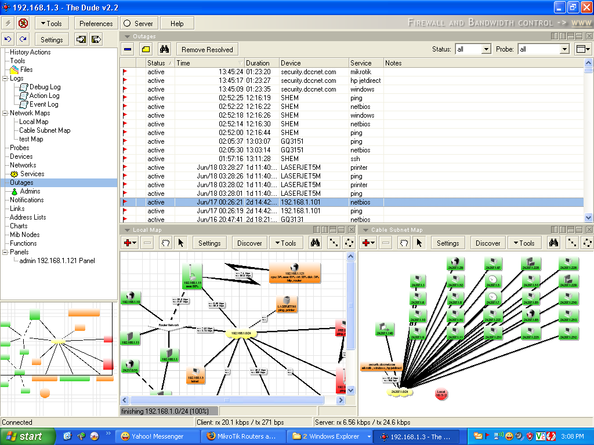Click the Local Map vertical scrollbar thumb
The width and height of the screenshot is (594, 445).
(x=351, y=305)
